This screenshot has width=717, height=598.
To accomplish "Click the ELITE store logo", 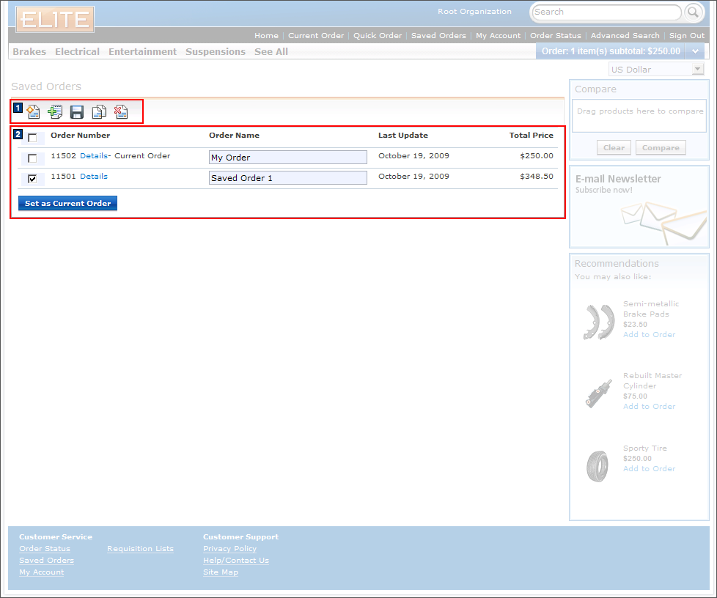I will [x=55, y=20].
